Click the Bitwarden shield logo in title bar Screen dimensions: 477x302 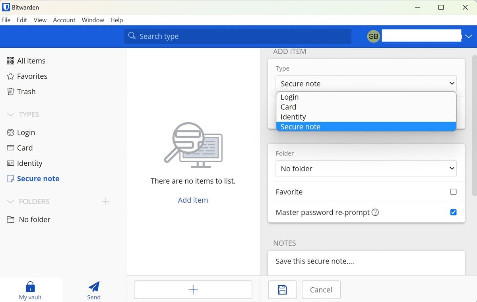pos(6,8)
